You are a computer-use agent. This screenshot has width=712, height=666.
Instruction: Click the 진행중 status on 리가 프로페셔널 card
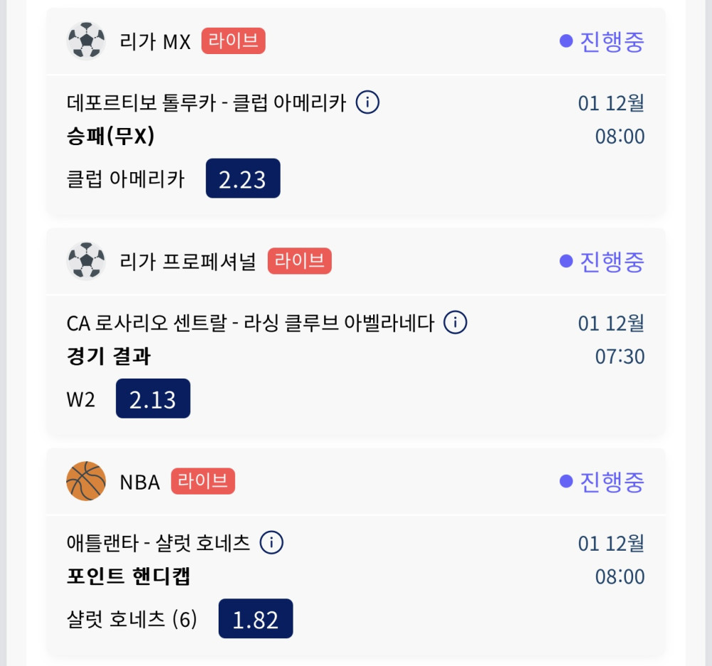602,261
